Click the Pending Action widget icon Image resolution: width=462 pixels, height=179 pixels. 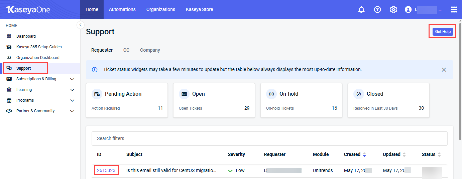[x=97, y=94]
